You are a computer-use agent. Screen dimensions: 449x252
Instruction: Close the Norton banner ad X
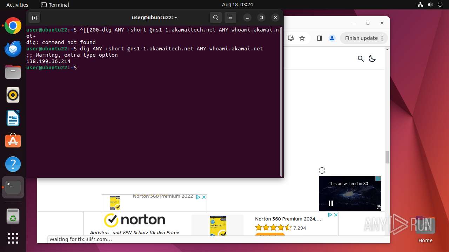click(x=336, y=215)
